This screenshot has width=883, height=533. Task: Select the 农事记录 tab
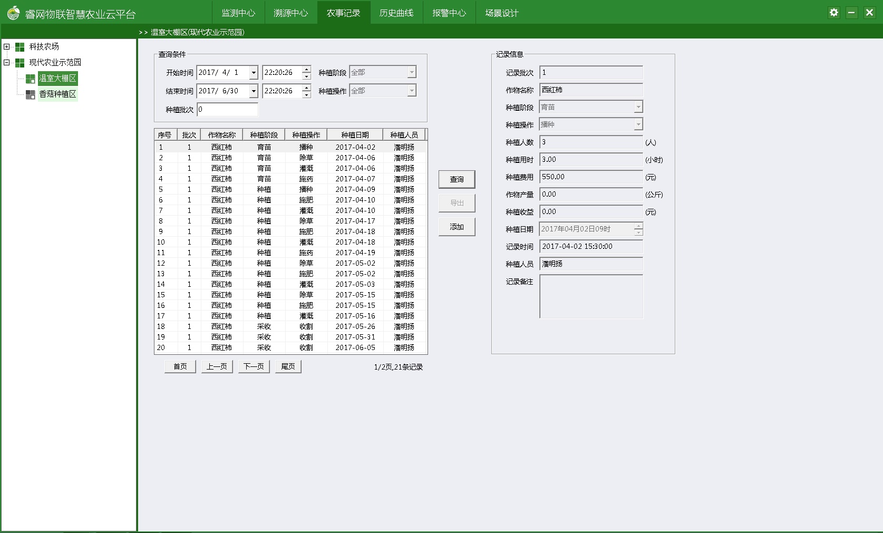[344, 13]
